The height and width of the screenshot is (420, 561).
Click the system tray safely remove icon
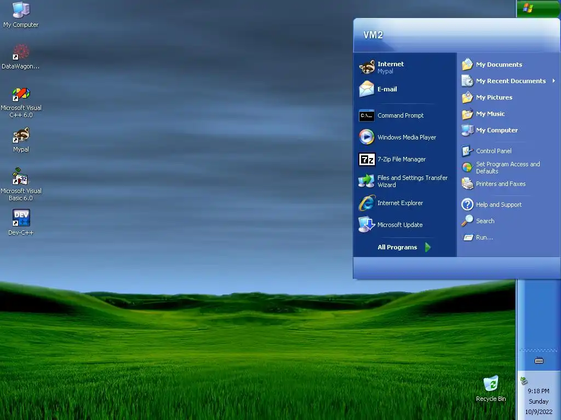(524, 381)
